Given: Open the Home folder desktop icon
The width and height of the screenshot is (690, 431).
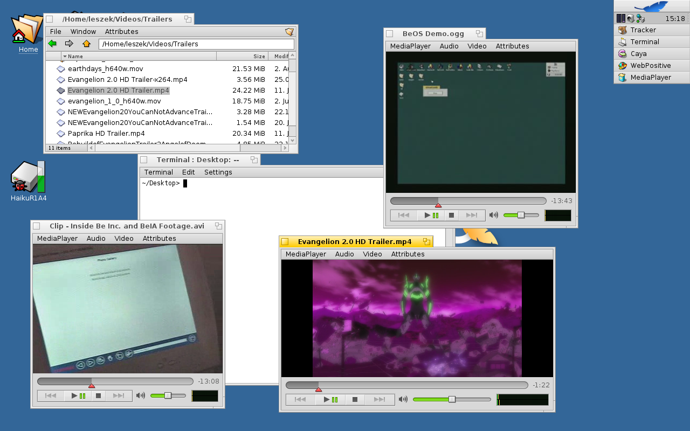Looking at the screenshot, I should (x=27, y=30).
